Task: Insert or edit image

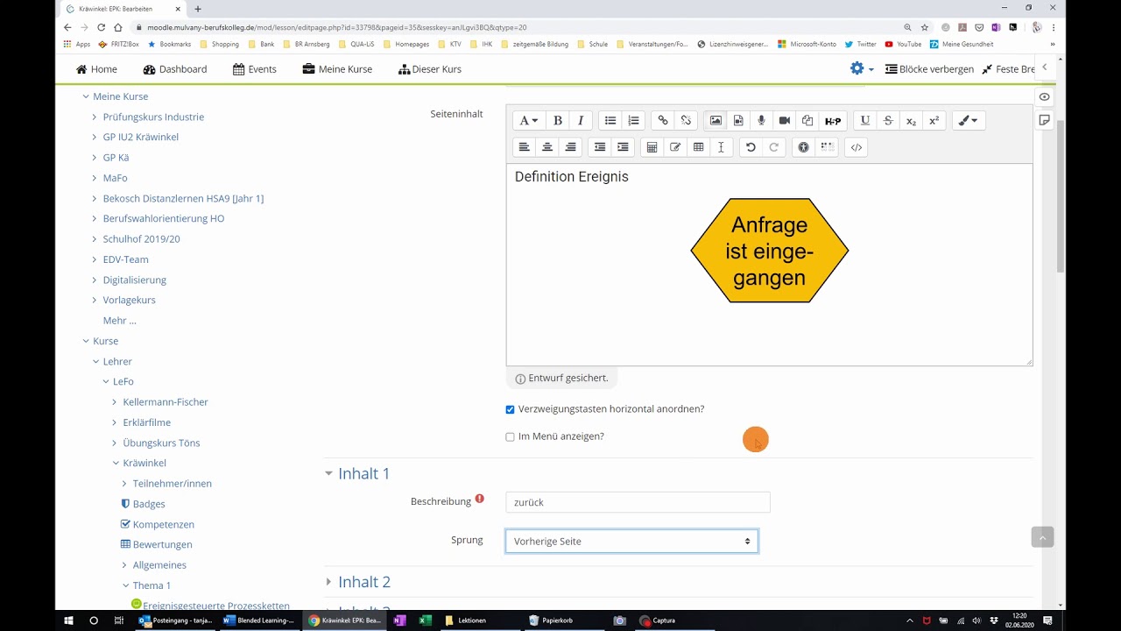Action: [716, 121]
